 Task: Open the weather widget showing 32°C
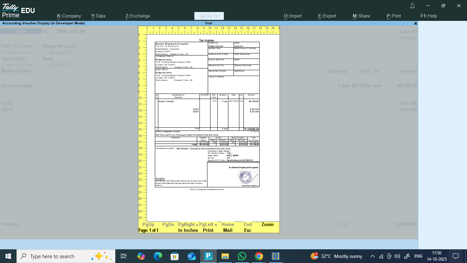(337, 256)
